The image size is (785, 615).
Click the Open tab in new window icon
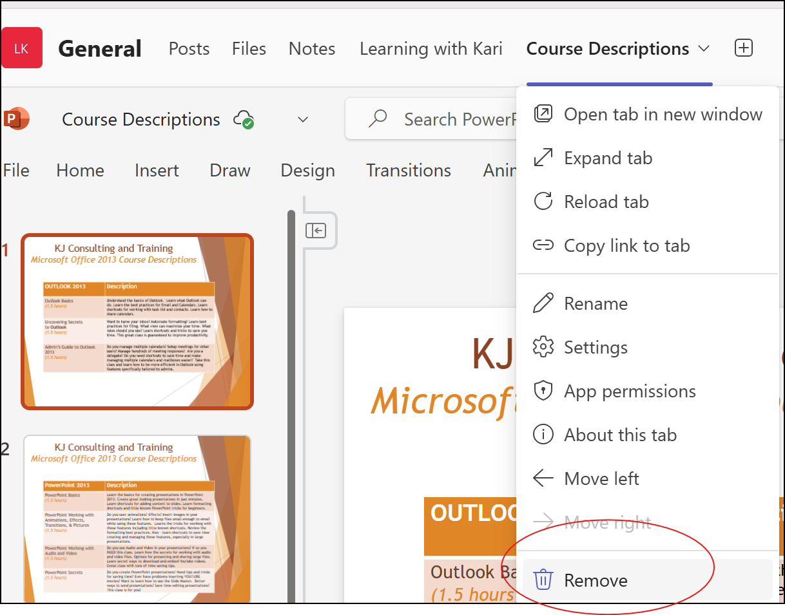point(543,114)
